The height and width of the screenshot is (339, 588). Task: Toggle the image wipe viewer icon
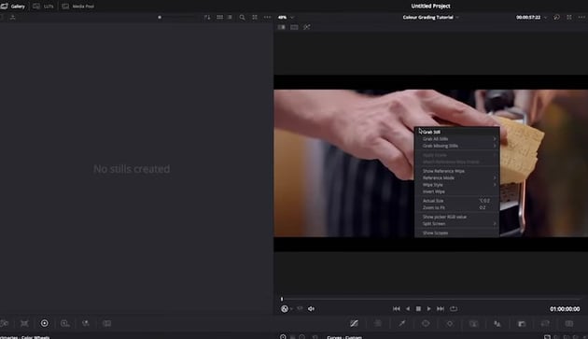282,27
